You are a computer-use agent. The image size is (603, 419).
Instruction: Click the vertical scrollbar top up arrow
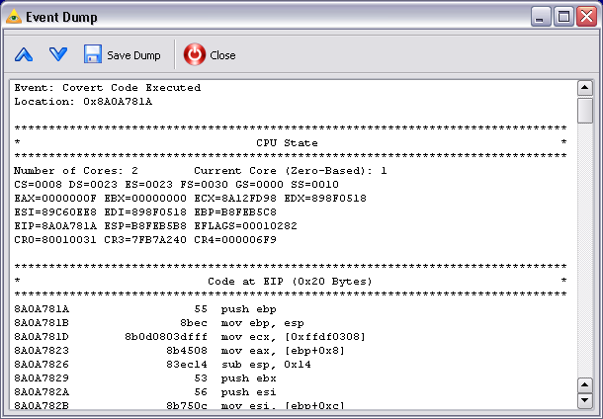tap(585, 88)
